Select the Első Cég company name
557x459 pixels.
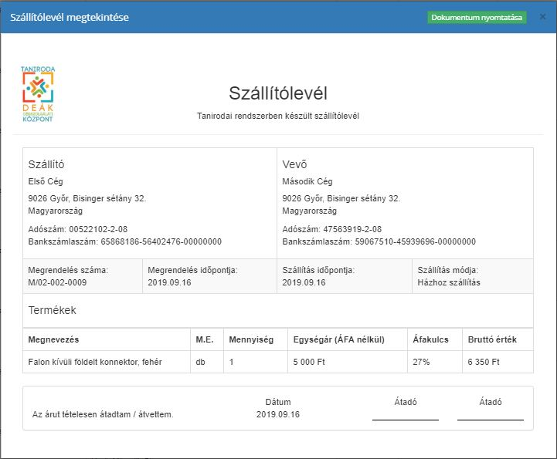click(46, 181)
